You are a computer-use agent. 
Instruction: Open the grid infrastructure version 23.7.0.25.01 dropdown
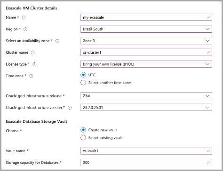click(x=146, y=107)
